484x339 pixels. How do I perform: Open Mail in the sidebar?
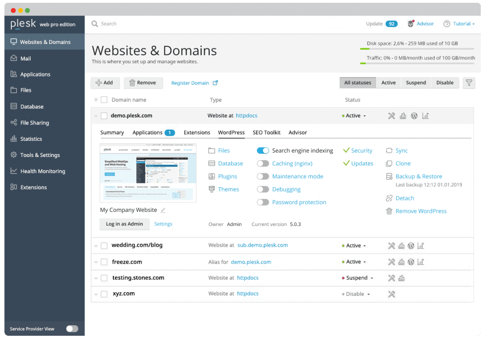tap(44, 58)
